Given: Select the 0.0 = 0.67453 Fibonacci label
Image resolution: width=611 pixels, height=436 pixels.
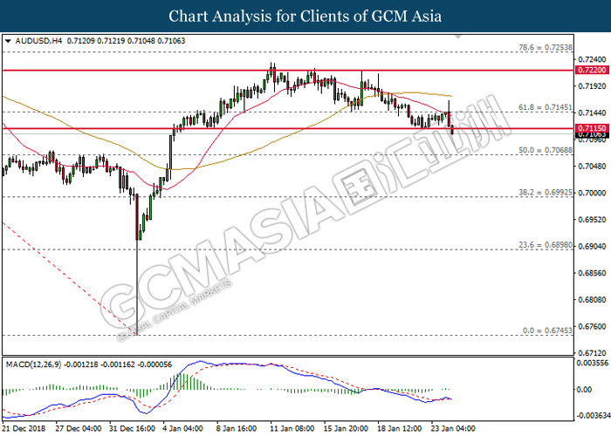Looking at the screenshot, I should coord(547,330).
